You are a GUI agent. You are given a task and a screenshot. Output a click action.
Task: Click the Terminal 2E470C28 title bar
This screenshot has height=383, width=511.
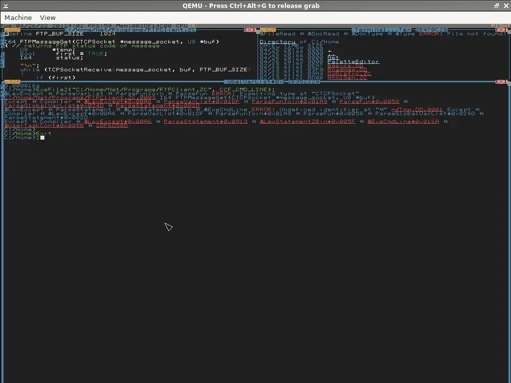point(400,29)
